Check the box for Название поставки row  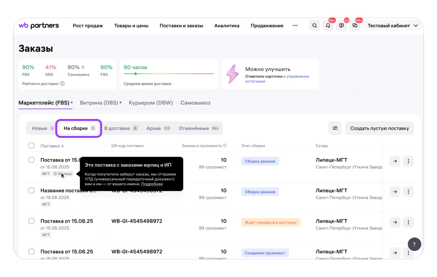(x=31, y=191)
